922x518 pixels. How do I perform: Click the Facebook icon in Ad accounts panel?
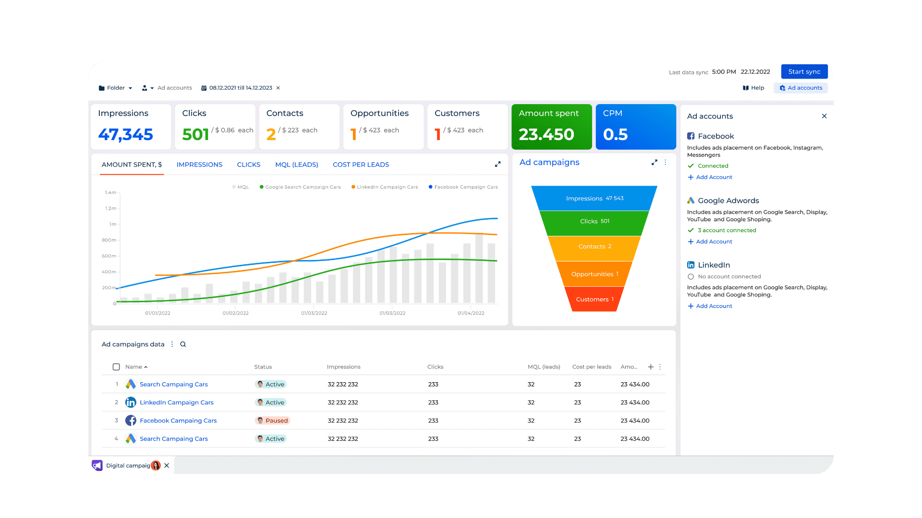coord(691,136)
